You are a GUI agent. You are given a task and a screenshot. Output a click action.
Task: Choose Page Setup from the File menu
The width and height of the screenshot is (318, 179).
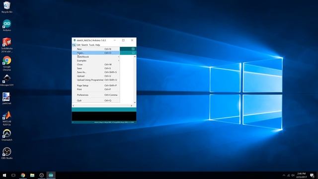[96, 86]
